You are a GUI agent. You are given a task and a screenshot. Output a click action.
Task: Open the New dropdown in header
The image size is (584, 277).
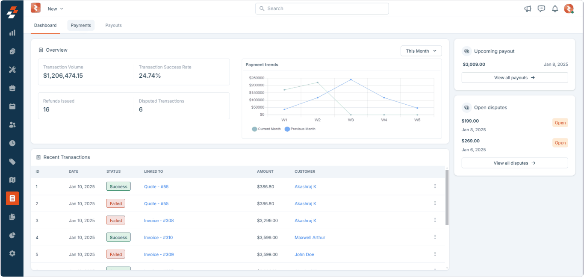55,9
